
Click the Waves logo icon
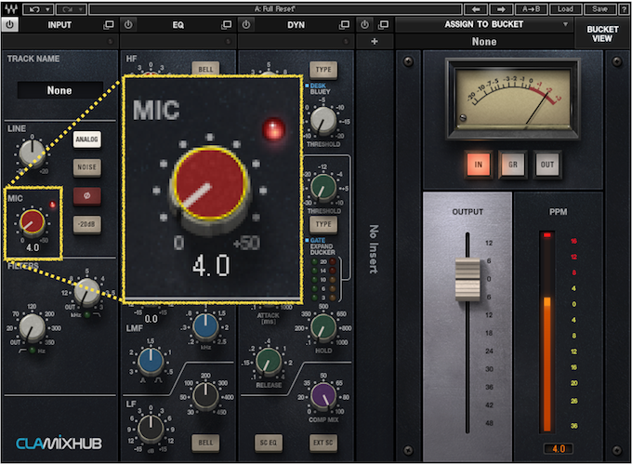point(11,9)
